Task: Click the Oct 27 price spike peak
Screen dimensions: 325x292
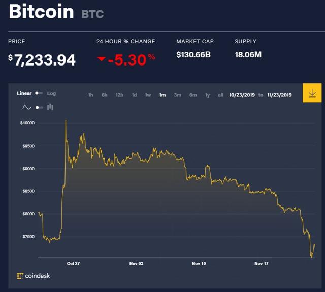Action: point(66,120)
